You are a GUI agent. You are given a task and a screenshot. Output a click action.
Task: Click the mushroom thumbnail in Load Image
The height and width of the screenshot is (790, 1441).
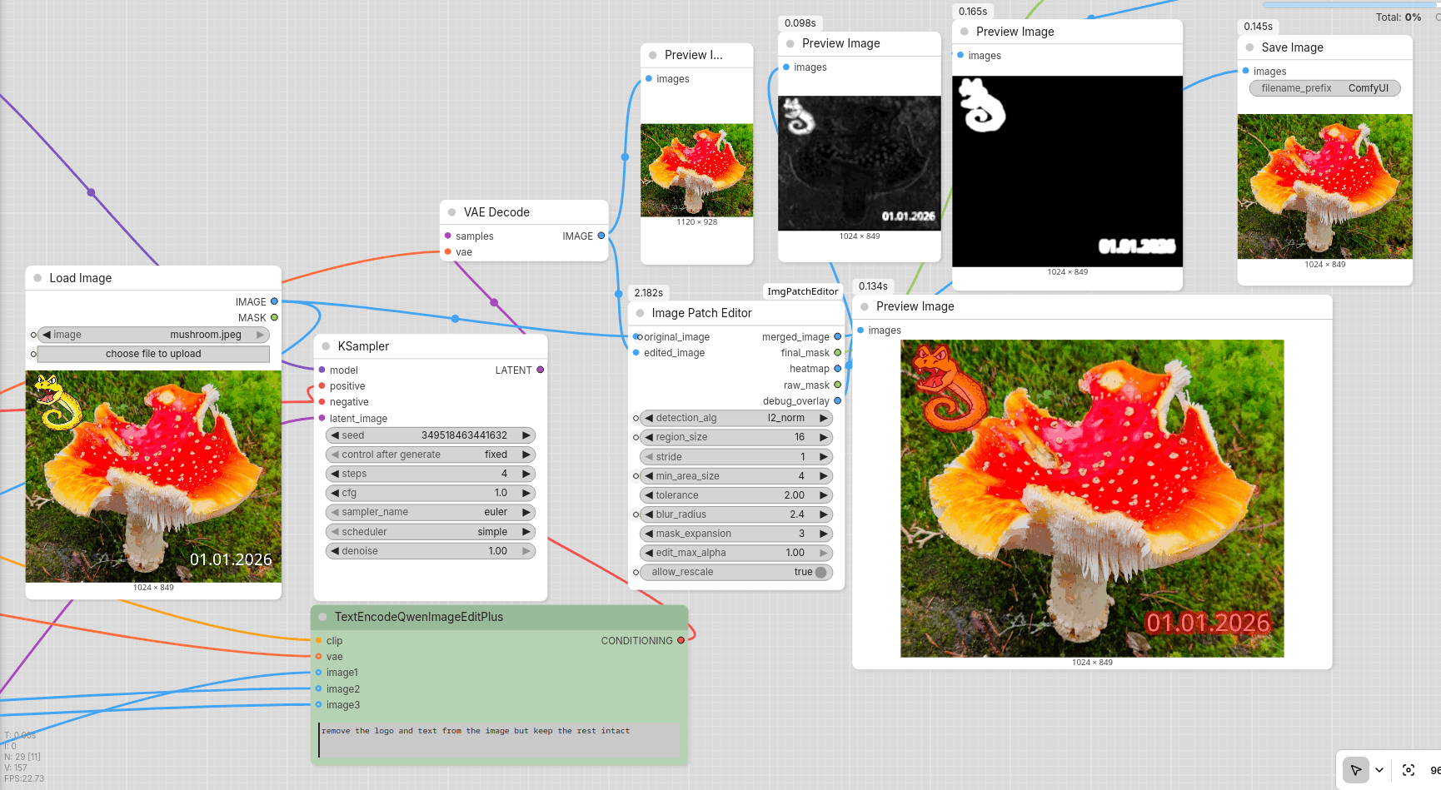click(153, 476)
